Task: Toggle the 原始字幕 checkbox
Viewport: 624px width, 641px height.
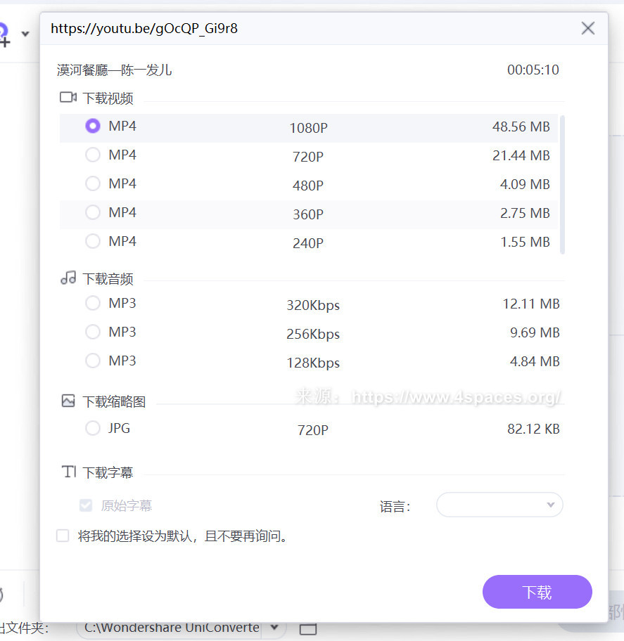Action: pos(86,505)
